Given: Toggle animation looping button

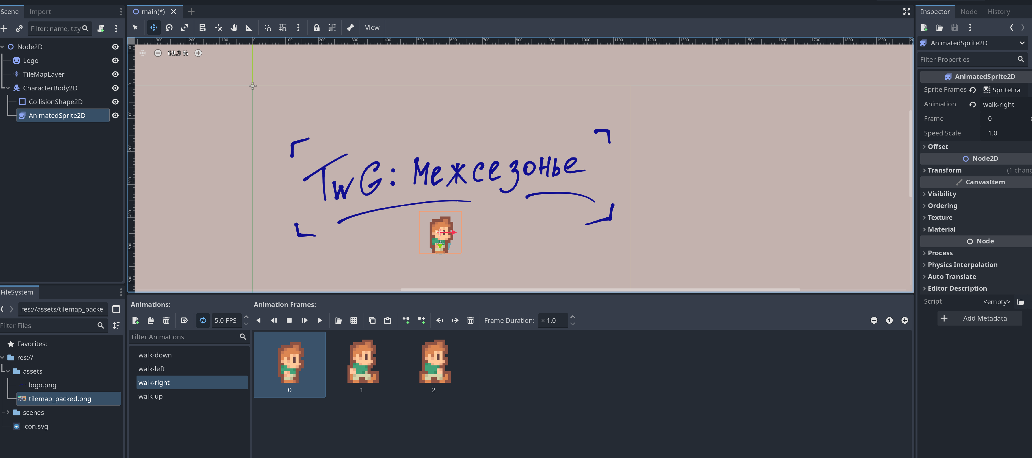Looking at the screenshot, I should (x=203, y=321).
